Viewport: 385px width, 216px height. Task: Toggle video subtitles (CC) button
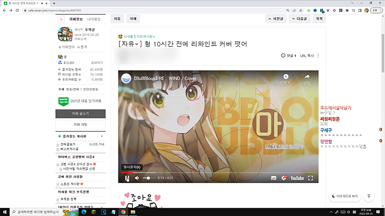point(273,178)
